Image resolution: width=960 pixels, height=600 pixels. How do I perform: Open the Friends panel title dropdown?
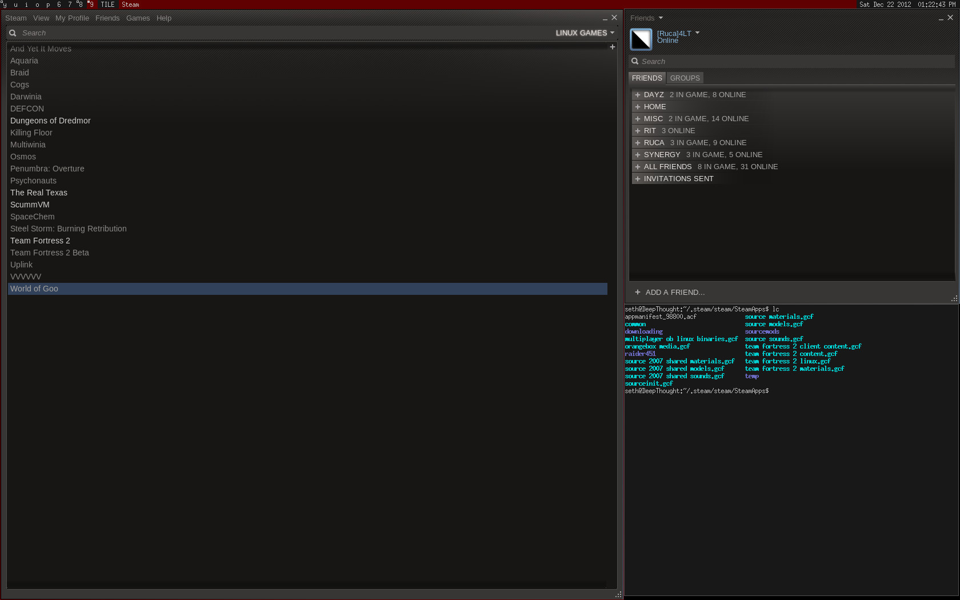pos(646,18)
